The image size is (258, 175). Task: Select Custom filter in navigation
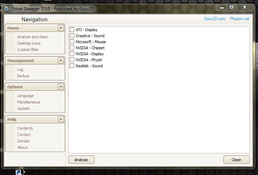point(28,50)
